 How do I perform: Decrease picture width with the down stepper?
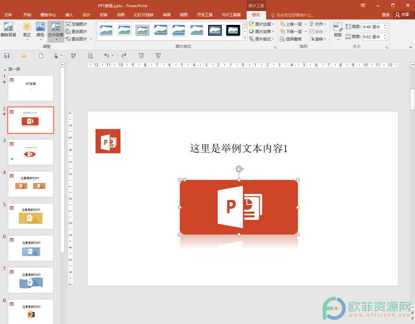click(x=385, y=38)
